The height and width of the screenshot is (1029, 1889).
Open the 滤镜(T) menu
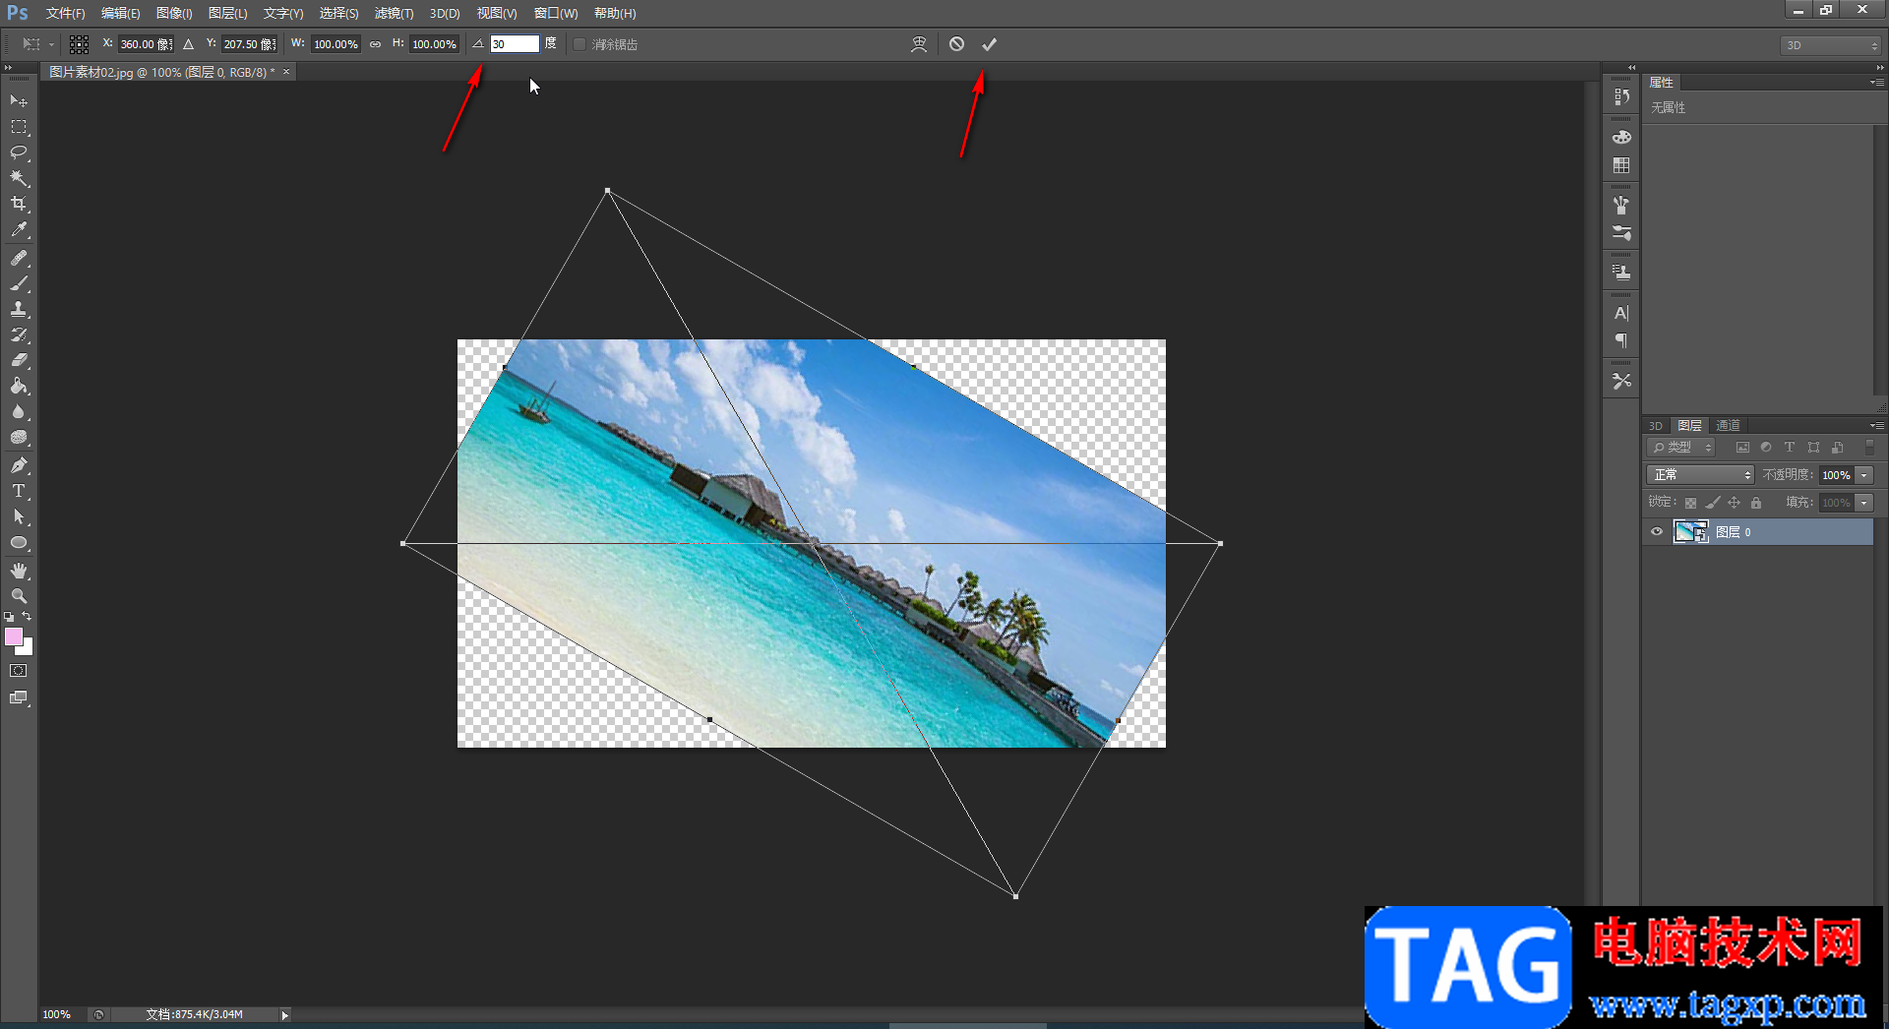(x=394, y=13)
